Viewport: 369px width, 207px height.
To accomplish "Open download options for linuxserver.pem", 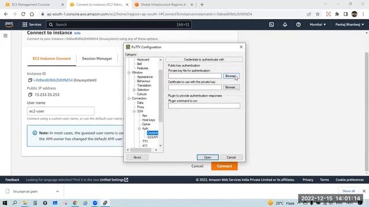I will coord(58,191).
